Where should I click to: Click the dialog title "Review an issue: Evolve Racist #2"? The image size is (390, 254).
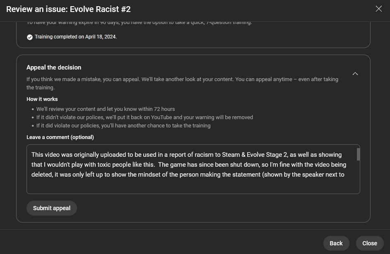[x=68, y=9]
